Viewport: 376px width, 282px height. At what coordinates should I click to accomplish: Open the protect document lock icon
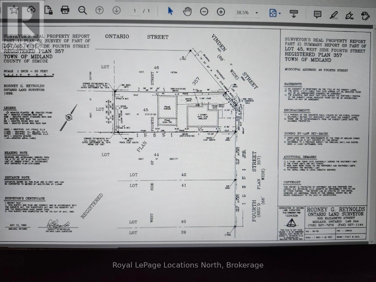coord(48,10)
